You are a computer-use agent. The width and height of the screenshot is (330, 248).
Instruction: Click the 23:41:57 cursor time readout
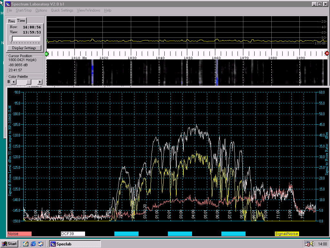pyautogui.click(x=15, y=70)
